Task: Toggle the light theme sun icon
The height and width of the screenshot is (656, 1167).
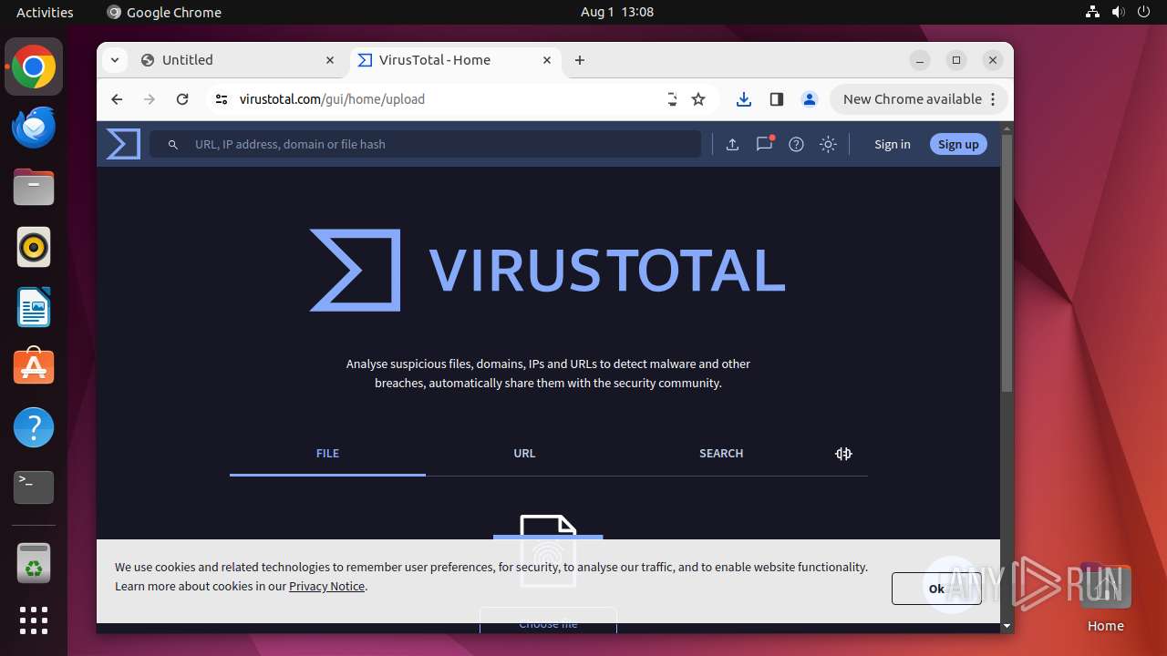Action: [x=828, y=144]
